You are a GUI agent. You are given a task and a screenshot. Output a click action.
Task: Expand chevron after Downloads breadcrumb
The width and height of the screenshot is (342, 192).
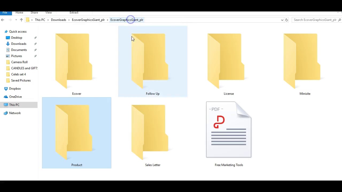[69, 20]
